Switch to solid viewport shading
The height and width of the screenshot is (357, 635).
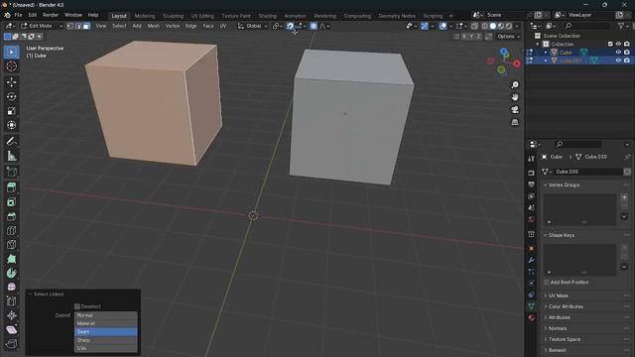(x=493, y=26)
